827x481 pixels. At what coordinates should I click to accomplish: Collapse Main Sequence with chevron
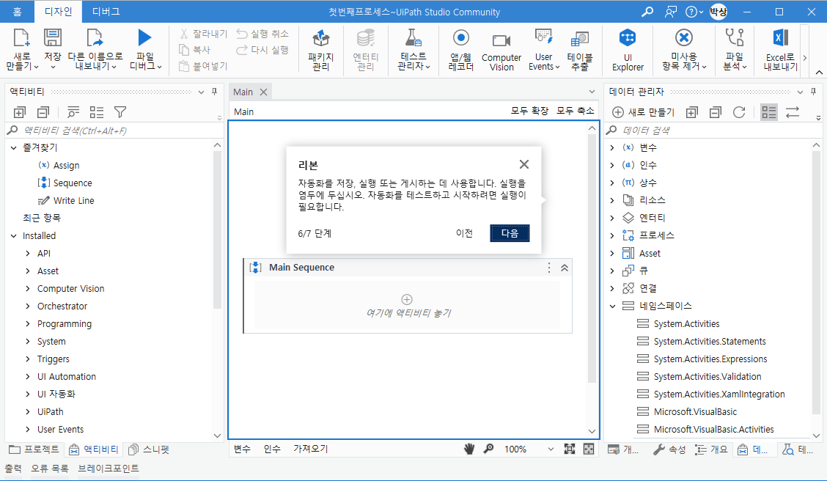coord(565,268)
